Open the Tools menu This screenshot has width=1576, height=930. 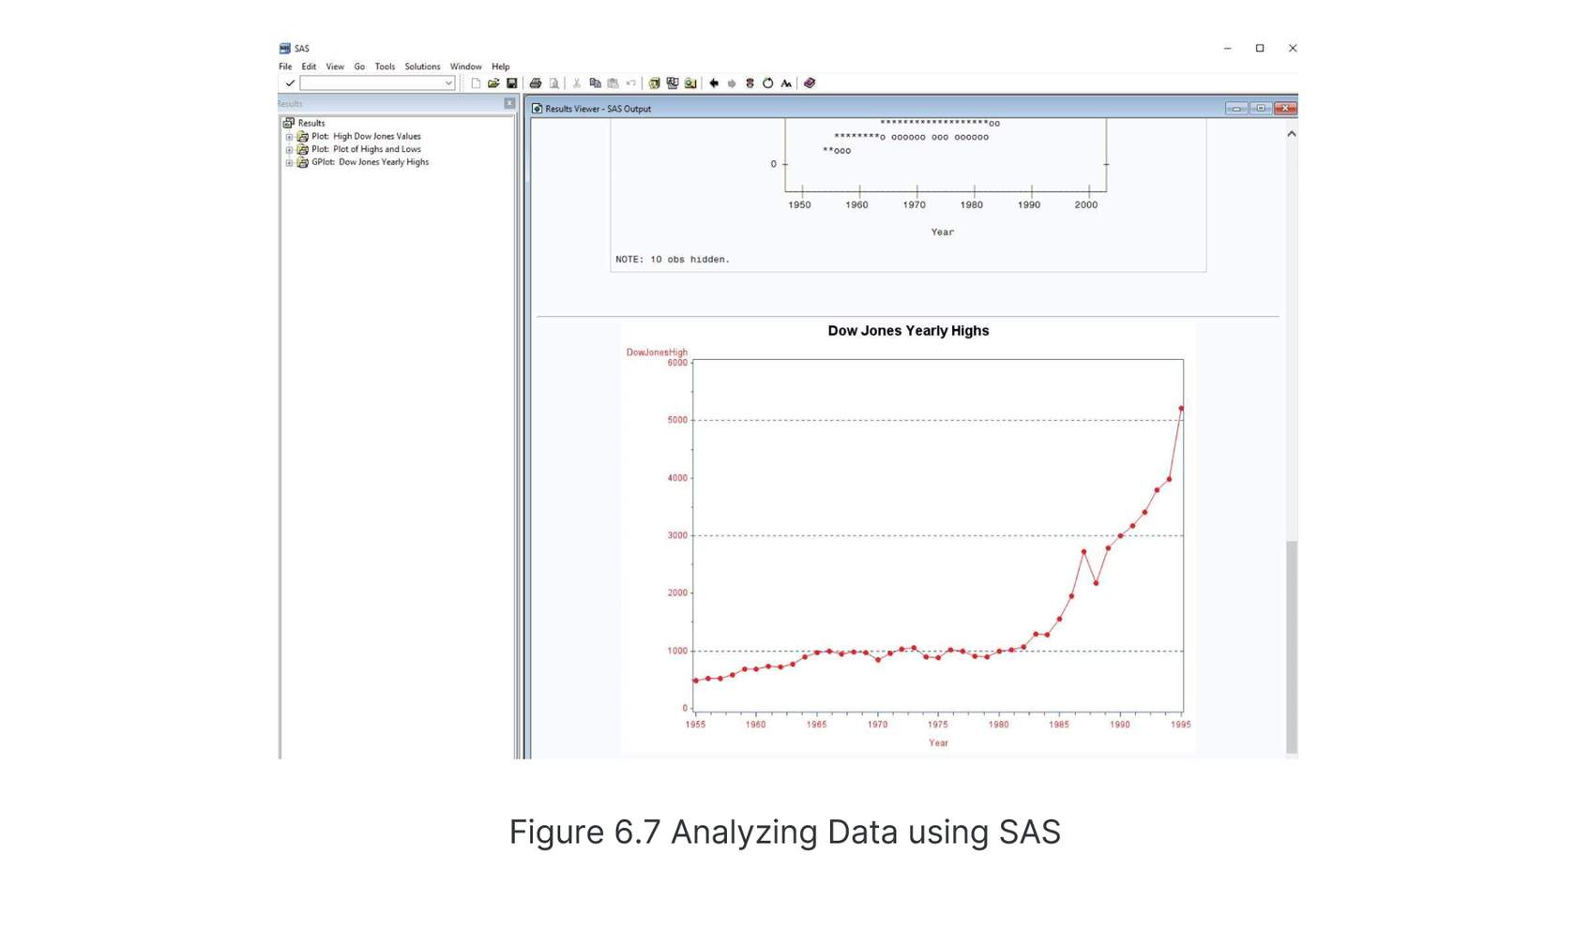(x=385, y=67)
